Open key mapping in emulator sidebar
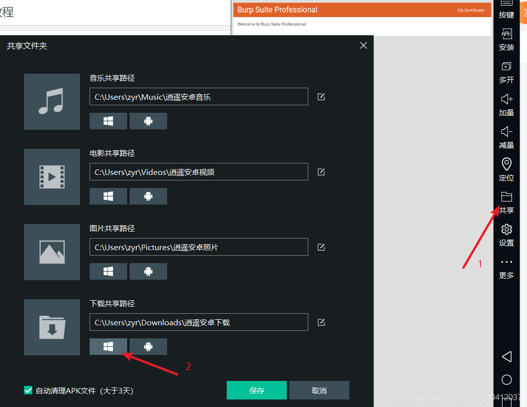 (x=506, y=9)
